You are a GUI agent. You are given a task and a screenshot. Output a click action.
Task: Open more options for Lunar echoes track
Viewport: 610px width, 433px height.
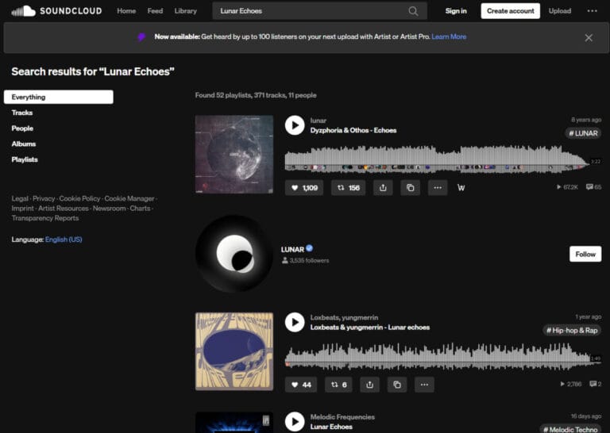424,385
